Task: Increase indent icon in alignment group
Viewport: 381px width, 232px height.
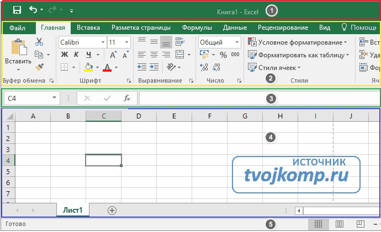Action: [154, 67]
